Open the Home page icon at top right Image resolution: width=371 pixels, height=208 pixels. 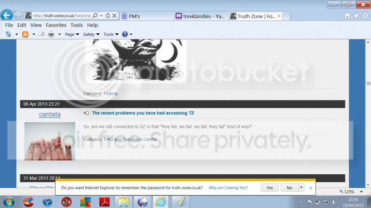coord(347,16)
